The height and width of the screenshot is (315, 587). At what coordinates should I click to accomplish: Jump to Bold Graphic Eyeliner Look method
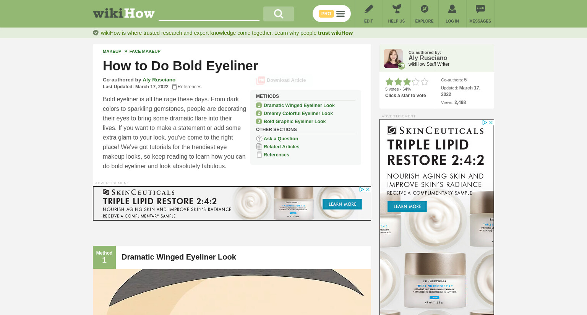click(x=295, y=122)
